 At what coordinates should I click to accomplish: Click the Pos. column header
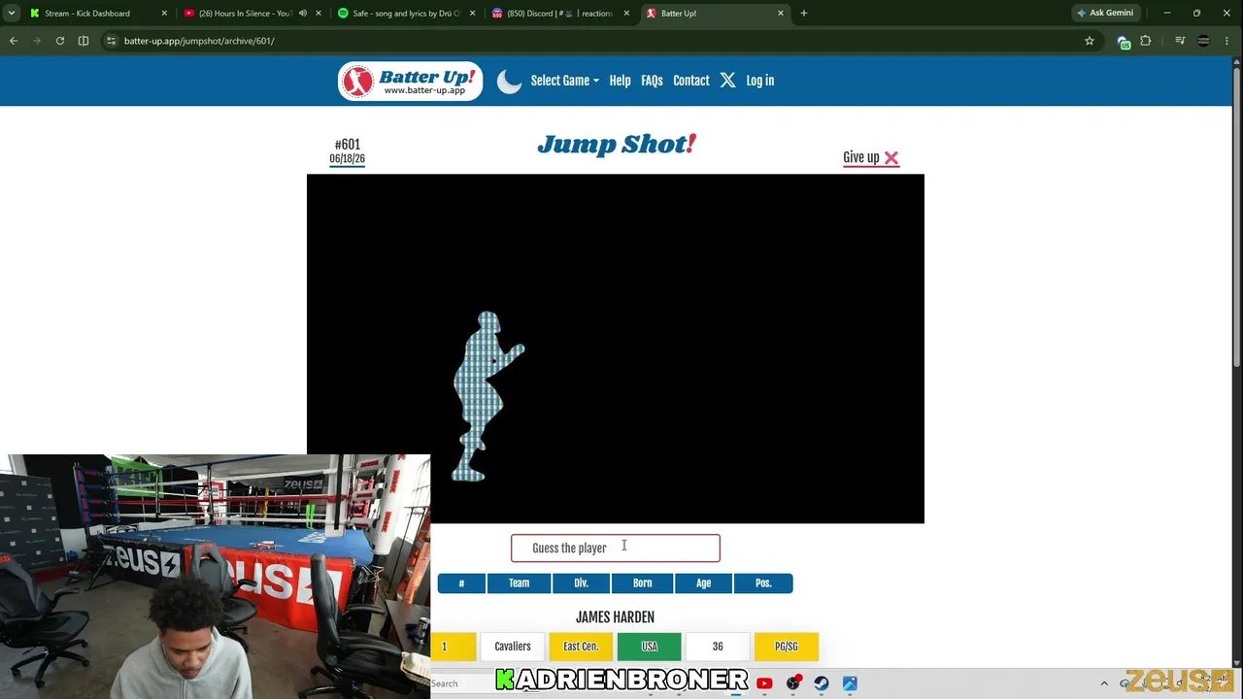click(x=763, y=583)
